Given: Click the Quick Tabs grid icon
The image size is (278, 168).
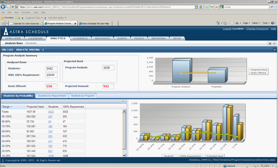Looking at the screenshot, I should (x=3, y=24).
